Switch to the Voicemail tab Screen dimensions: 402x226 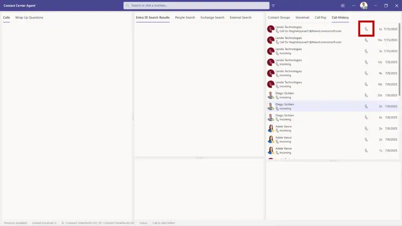302,17
